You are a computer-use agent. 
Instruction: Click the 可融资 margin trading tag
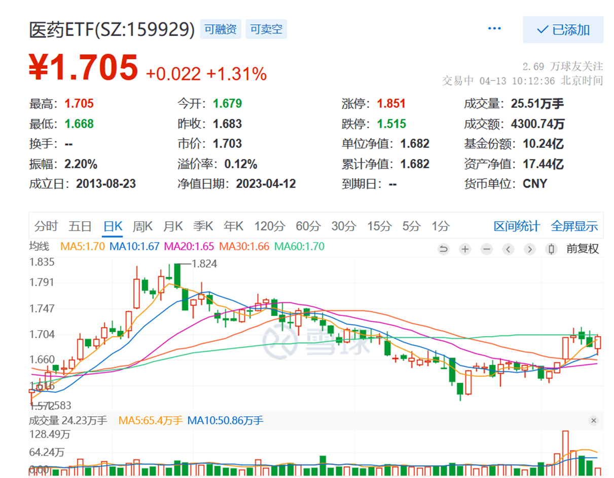point(221,29)
